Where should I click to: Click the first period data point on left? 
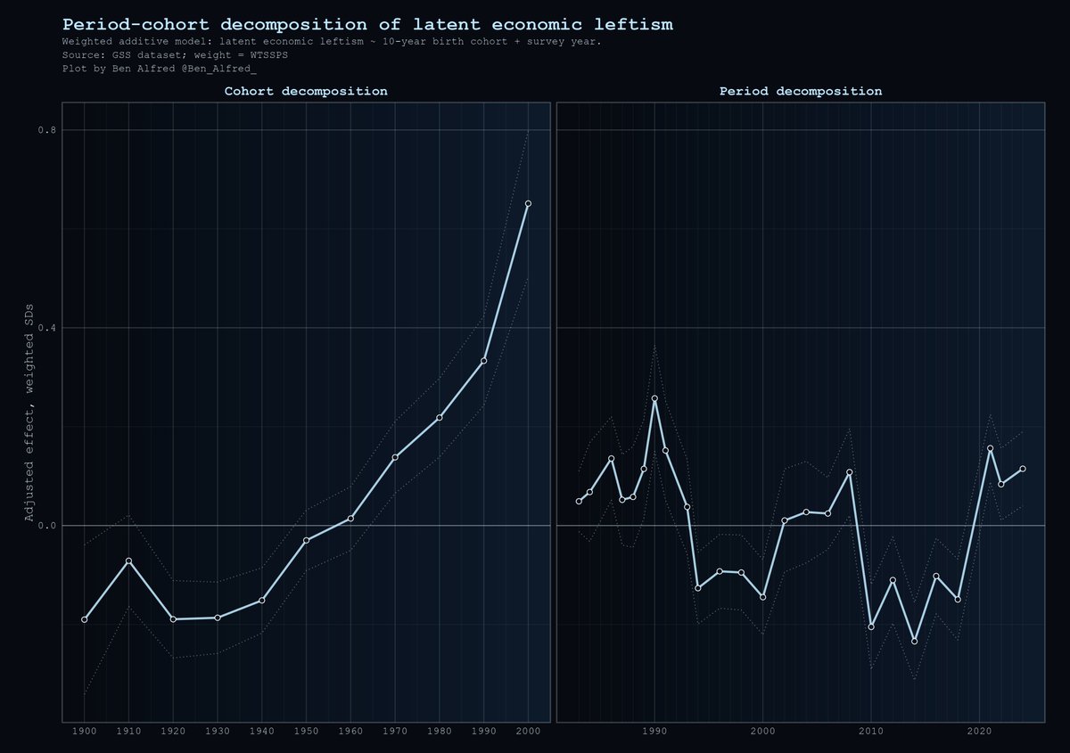(x=579, y=502)
